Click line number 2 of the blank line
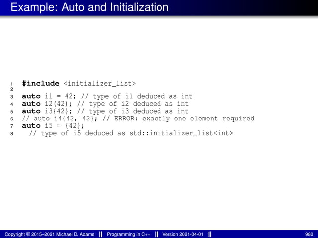318x238 pixels. [12, 89]
